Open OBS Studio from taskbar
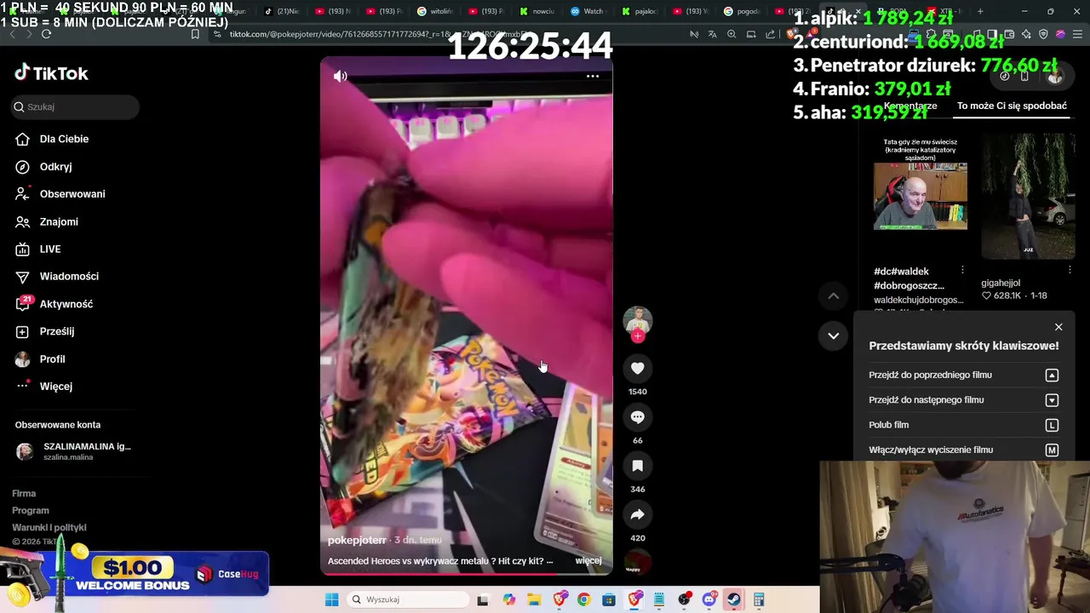Image resolution: width=1090 pixels, height=613 pixels. point(684,599)
